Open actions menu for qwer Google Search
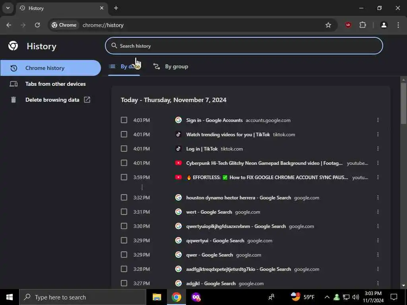 point(378,255)
